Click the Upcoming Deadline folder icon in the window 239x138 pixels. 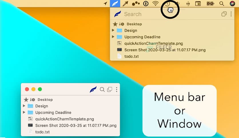click(30, 112)
